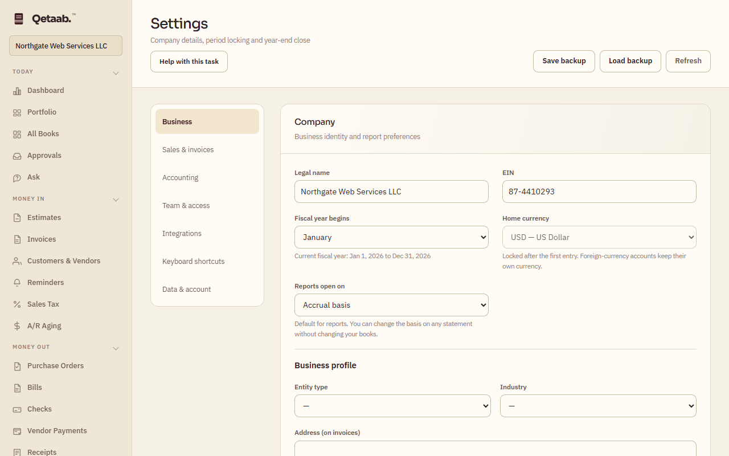Click the Business profile heading
The height and width of the screenshot is (456, 729).
point(325,365)
